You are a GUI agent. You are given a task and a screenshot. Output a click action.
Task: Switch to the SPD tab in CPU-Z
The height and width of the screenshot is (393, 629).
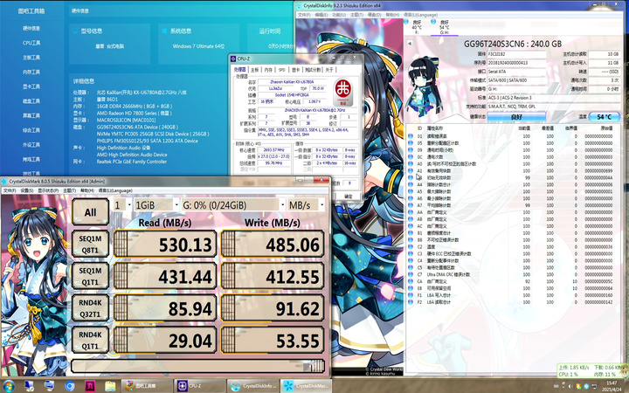282,70
